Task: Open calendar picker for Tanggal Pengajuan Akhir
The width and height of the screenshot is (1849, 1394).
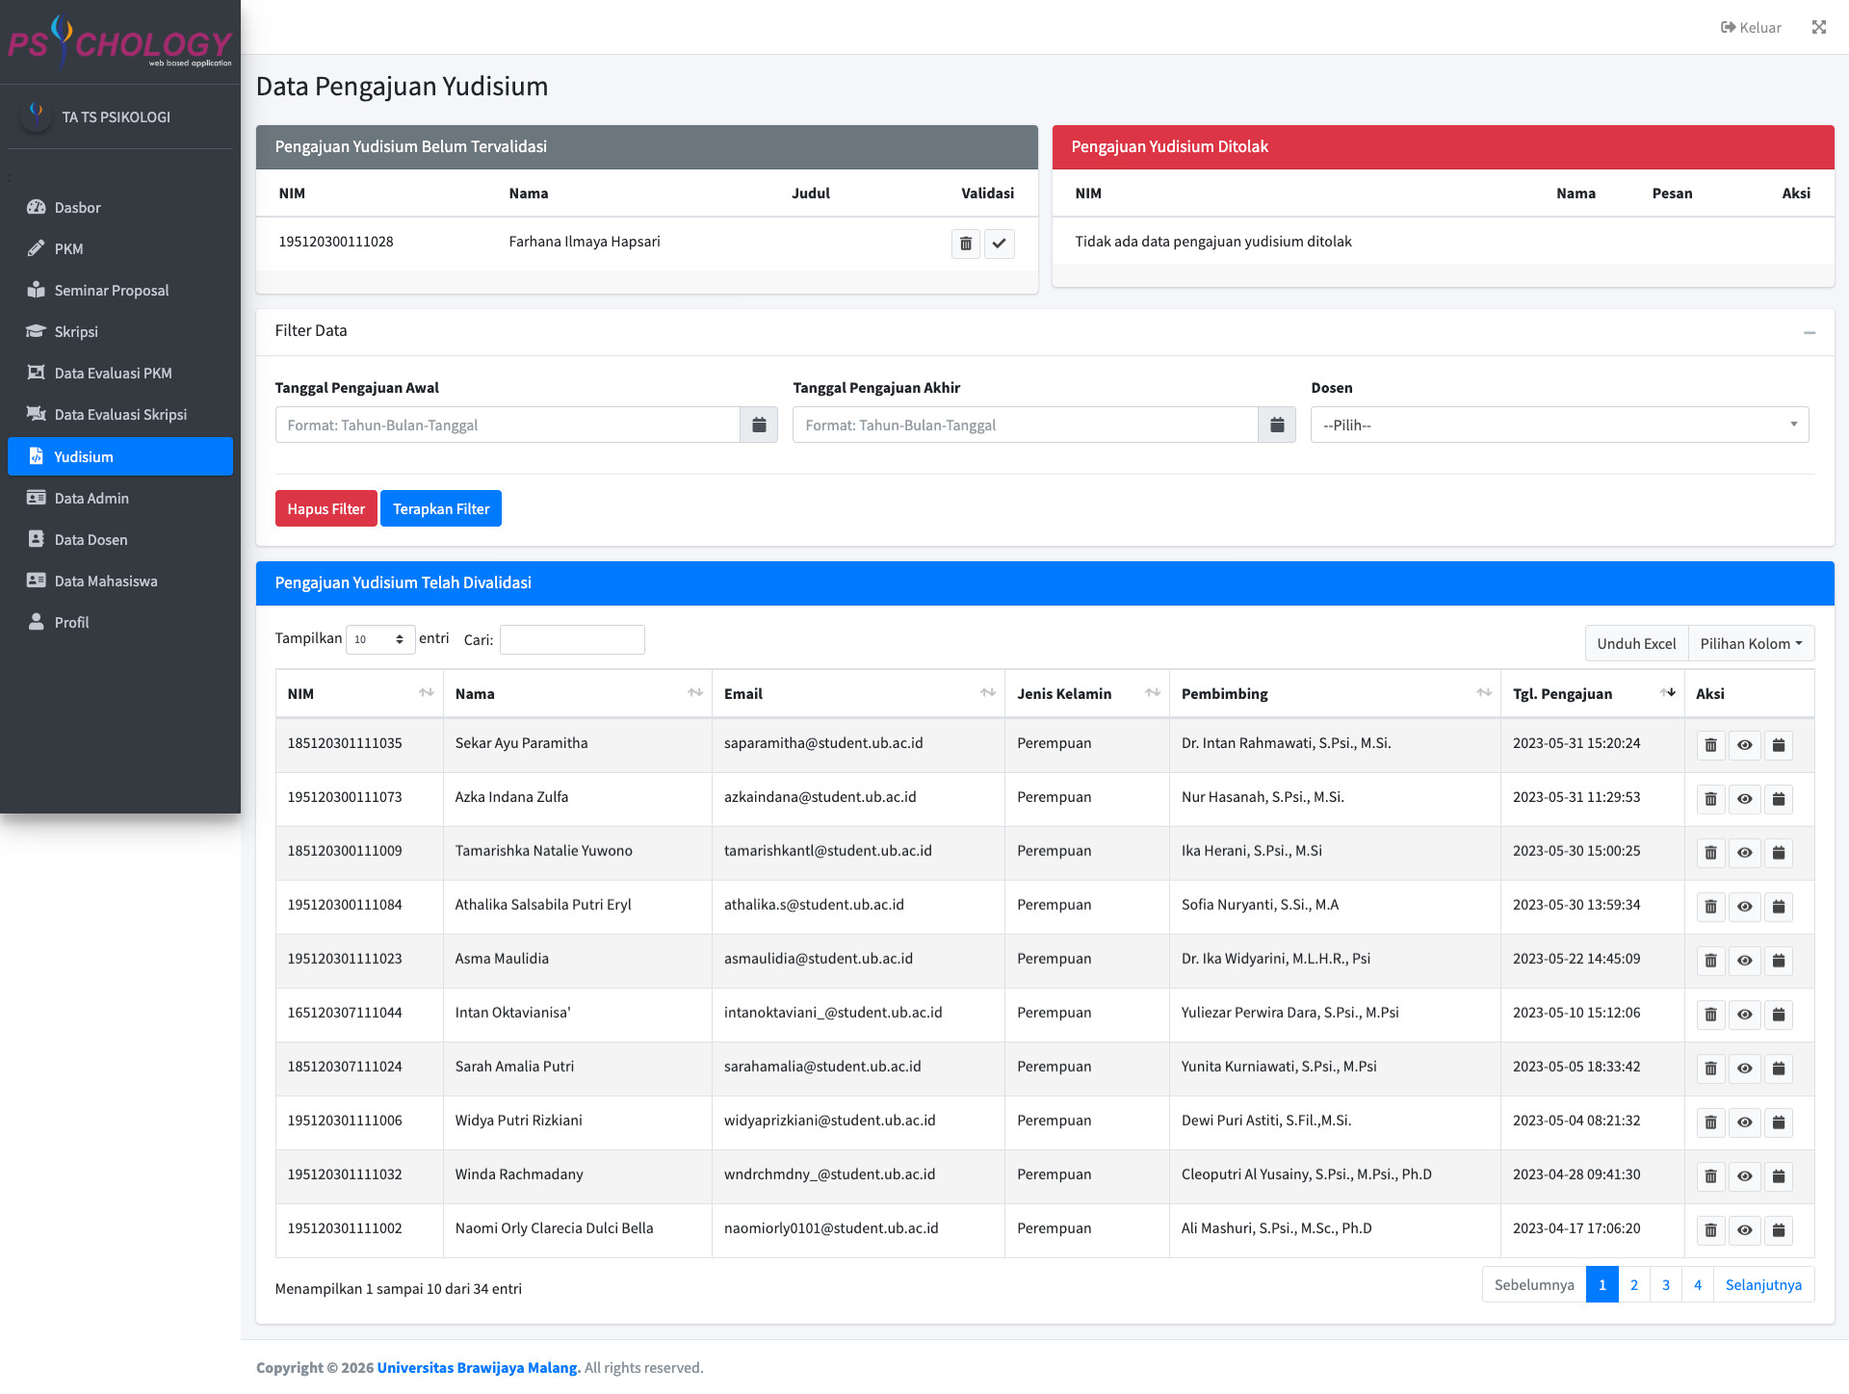Action: (1277, 425)
